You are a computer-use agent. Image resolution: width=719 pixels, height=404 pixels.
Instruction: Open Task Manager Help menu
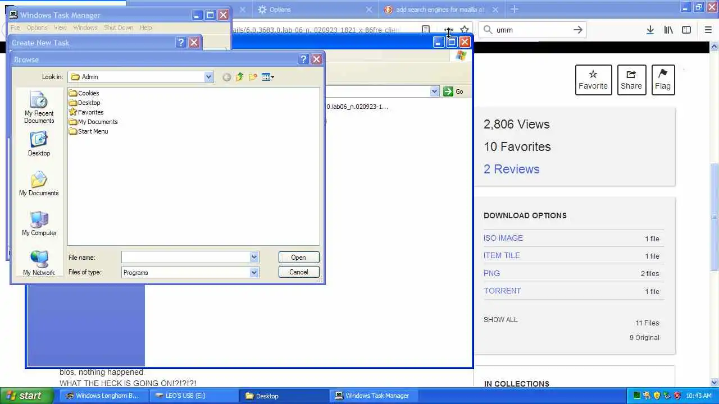pyautogui.click(x=145, y=27)
